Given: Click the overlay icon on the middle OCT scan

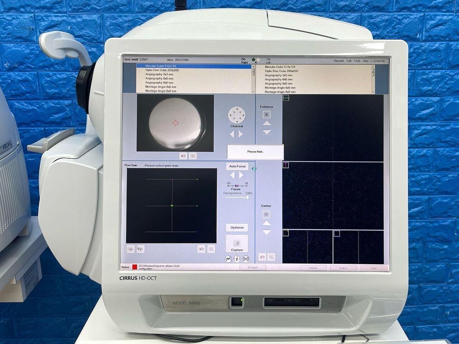Looking at the screenshot, I should [286, 165].
